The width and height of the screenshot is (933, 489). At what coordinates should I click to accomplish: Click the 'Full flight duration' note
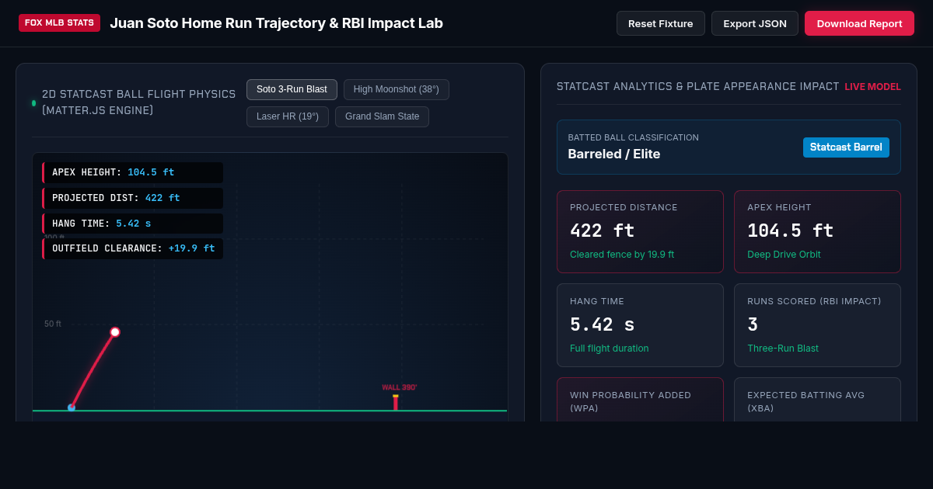click(x=610, y=349)
